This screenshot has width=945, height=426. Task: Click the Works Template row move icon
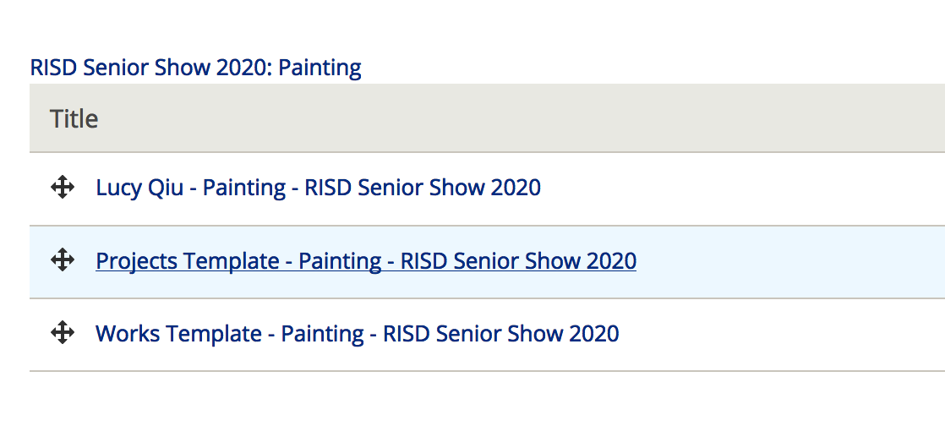click(x=62, y=333)
